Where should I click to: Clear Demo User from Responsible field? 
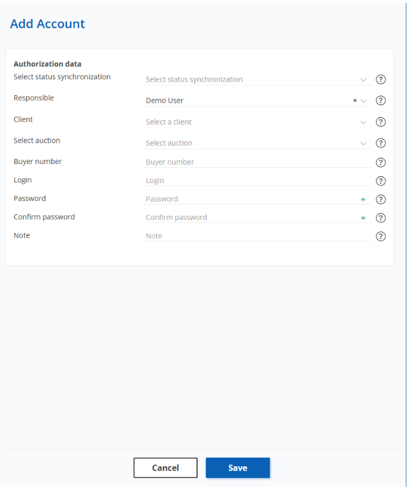355,101
